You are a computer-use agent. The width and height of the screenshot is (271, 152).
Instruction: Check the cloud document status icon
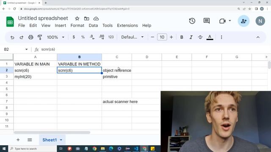[x=96, y=19]
